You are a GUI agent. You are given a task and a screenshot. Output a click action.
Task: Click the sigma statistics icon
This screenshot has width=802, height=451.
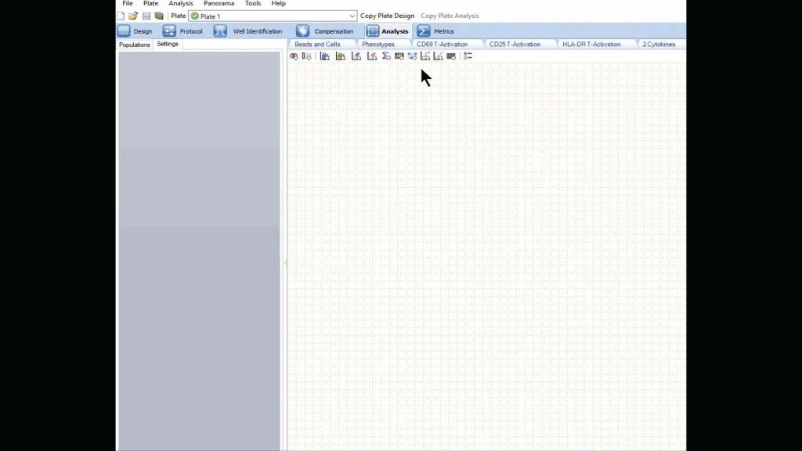click(x=386, y=56)
